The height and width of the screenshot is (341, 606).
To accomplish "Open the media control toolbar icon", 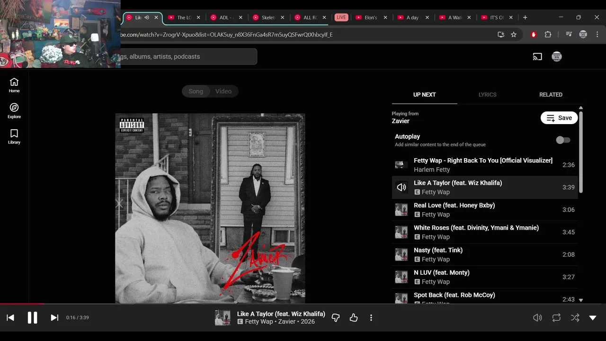I will 569,35.
